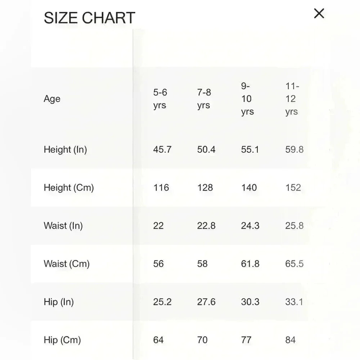Click the 25.2 hip inch value
The image size is (360, 360).
point(162,302)
